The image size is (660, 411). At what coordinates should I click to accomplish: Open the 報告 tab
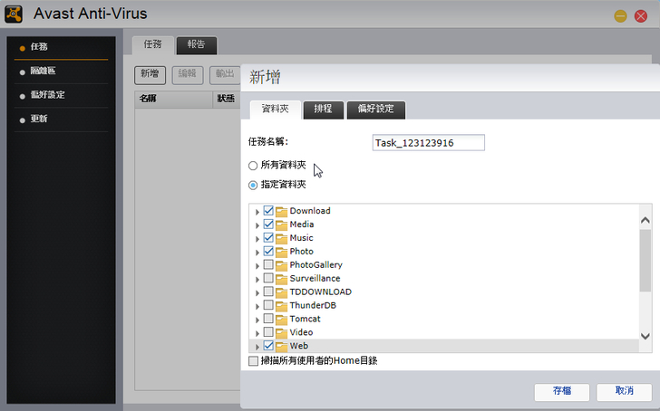click(x=197, y=45)
